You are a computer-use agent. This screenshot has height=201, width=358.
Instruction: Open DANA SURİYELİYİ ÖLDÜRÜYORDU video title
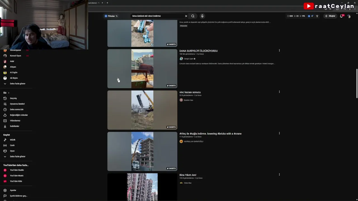click(198, 51)
